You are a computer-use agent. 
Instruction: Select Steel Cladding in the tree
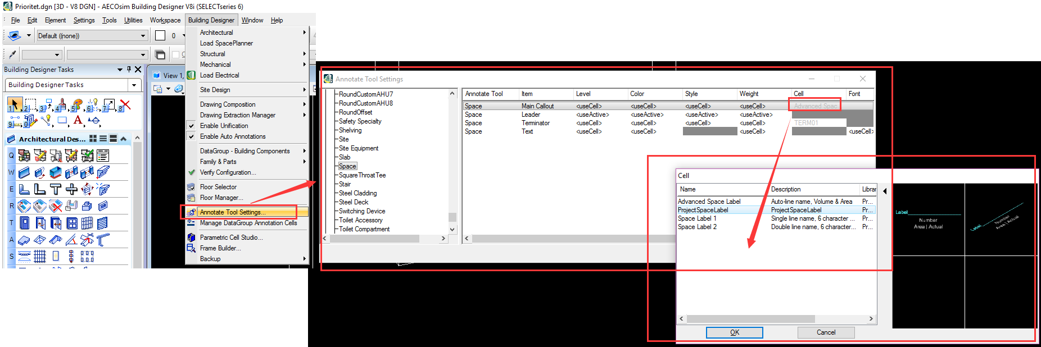click(x=357, y=193)
